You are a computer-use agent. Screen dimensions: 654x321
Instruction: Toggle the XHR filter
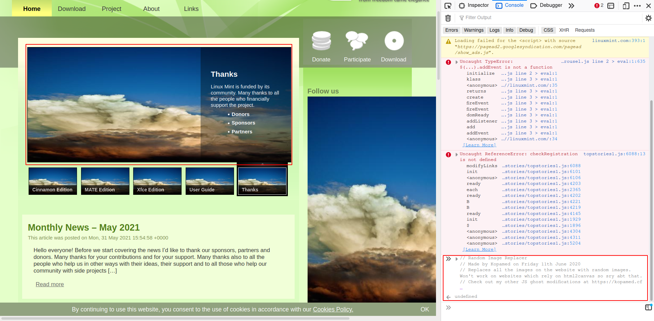[x=564, y=30]
